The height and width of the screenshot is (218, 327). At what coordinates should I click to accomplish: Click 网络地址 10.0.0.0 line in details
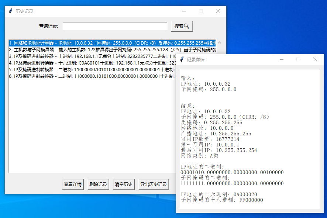click(x=207, y=128)
